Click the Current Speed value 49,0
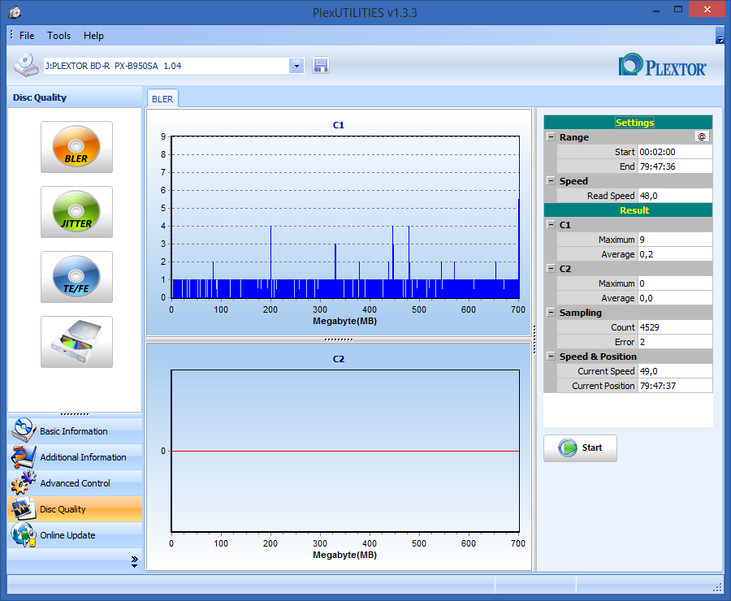The image size is (731, 601). (675, 371)
